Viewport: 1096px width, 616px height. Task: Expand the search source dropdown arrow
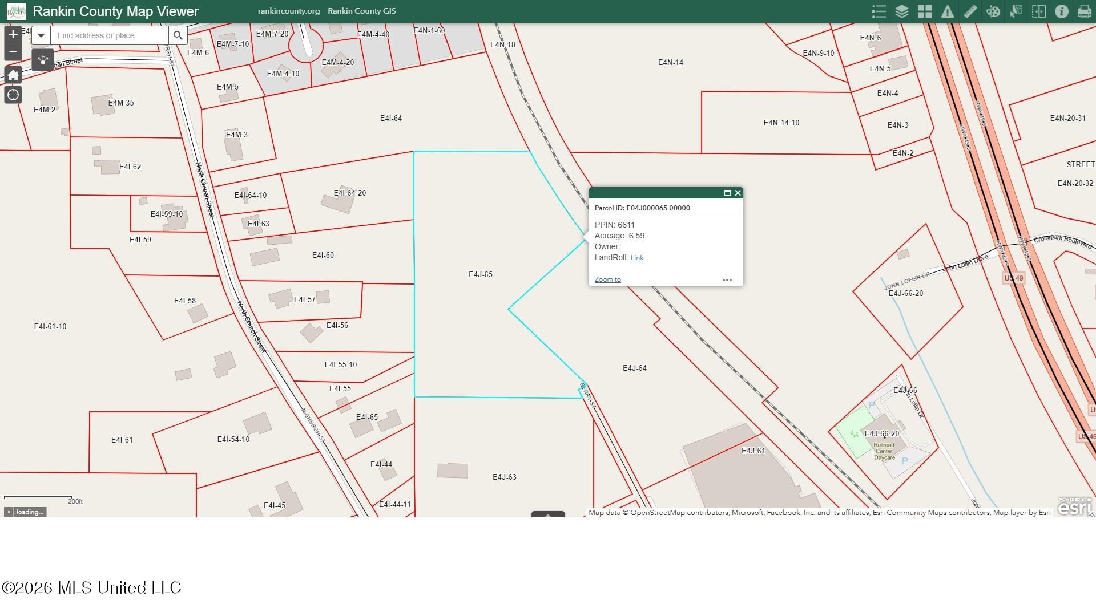(x=41, y=35)
